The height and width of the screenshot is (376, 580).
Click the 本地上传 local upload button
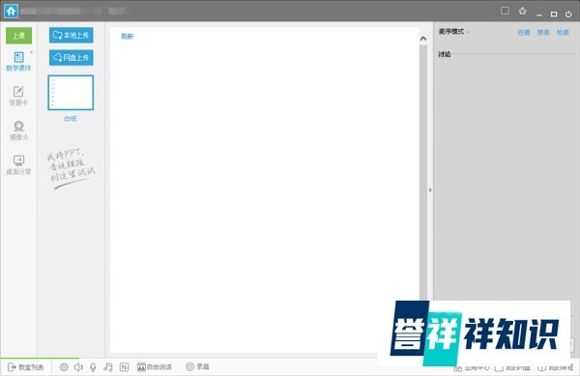coord(71,35)
